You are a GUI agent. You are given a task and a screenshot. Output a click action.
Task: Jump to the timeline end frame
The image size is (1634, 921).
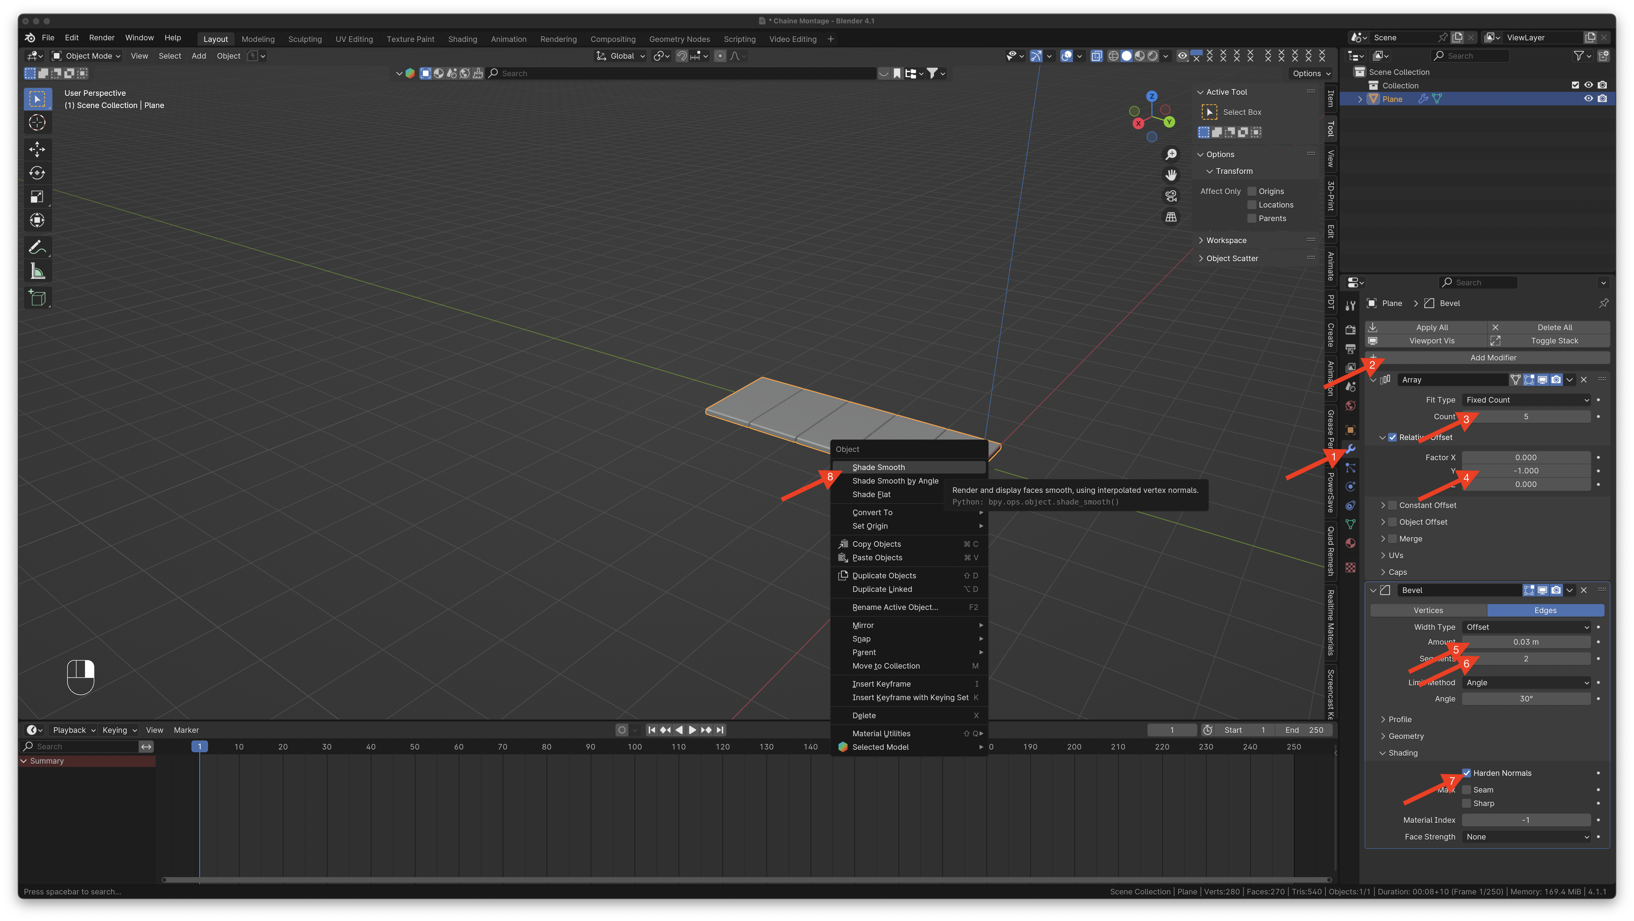coord(720,730)
